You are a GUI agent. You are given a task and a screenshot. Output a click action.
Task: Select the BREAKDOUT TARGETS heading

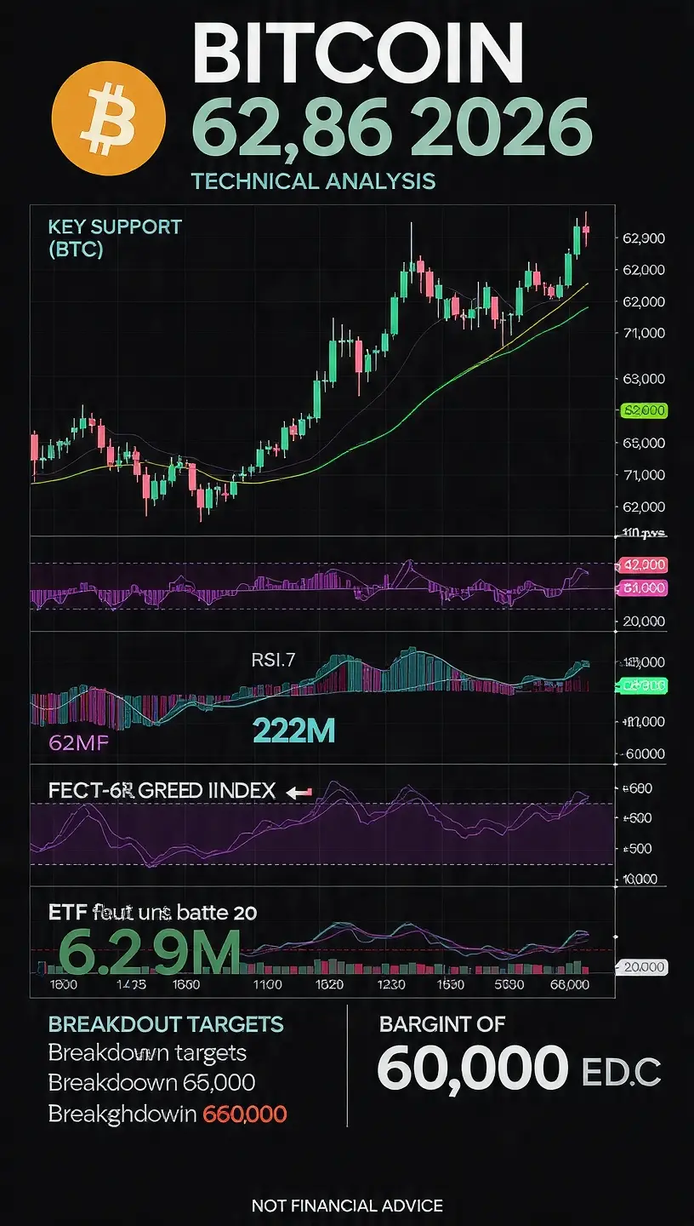click(166, 1024)
